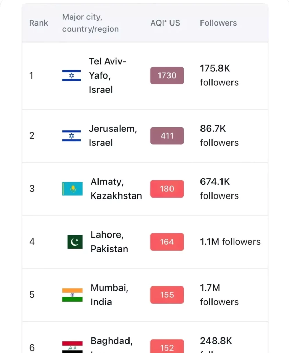Select the 1730 AQI badge

click(167, 75)
